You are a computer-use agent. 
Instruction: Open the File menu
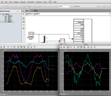pos(2,2)
